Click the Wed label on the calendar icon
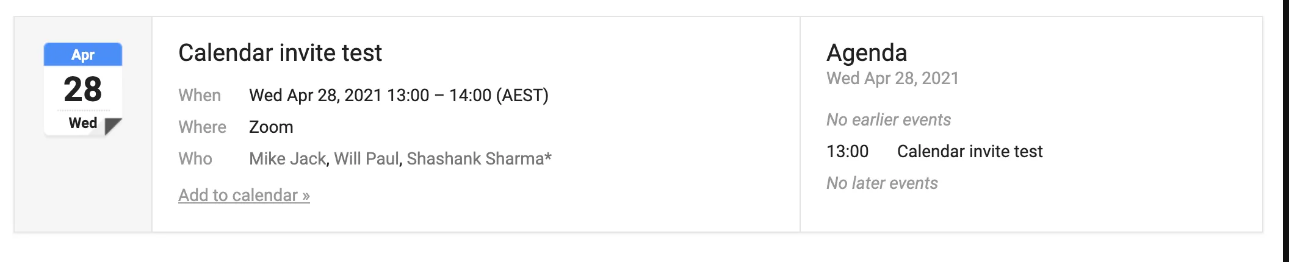 point(83,123)
